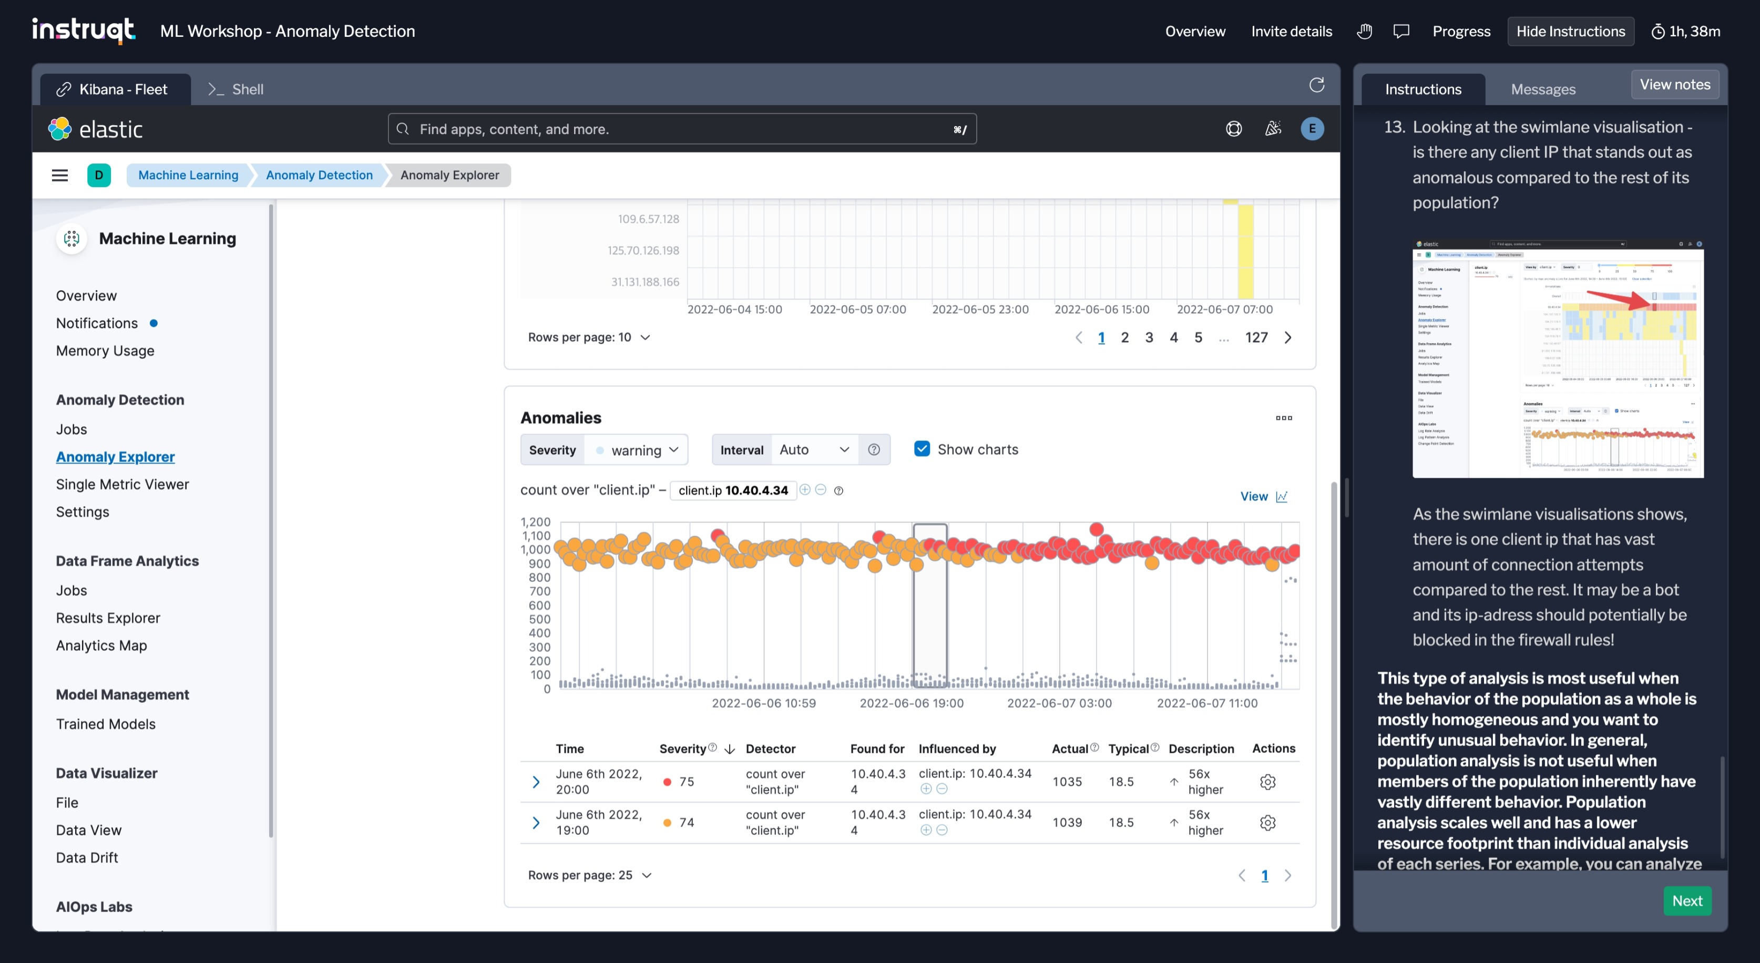The height and width of the screenshot is (963, 1760).
Task: Click the Next button
Action: pos(1687,901)
